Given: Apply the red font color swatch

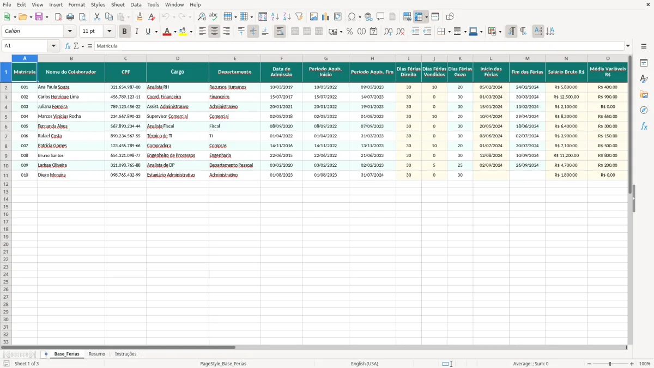Looking at the screenshot, I should (167, 32).
